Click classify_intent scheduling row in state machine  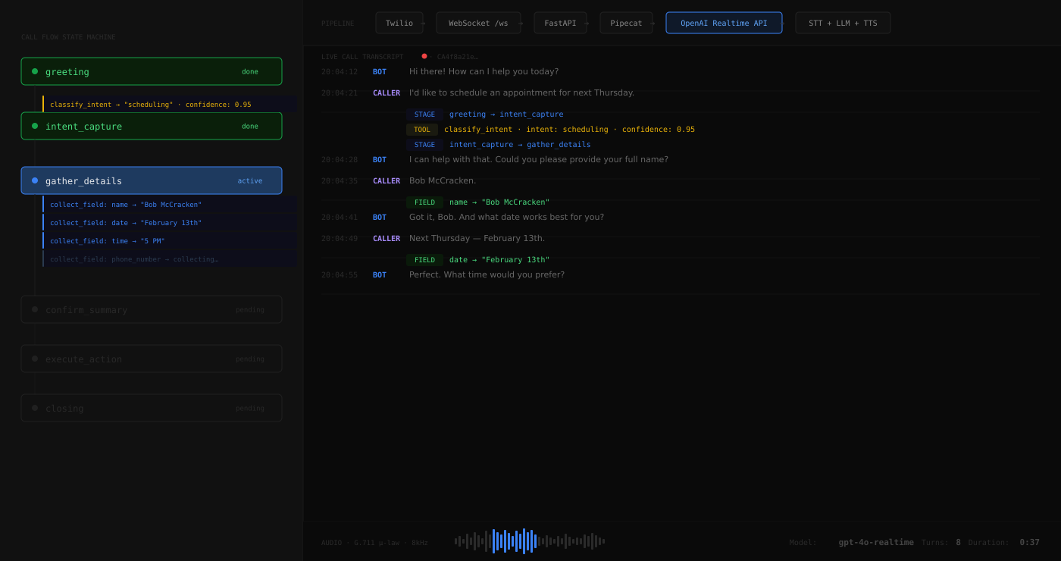click(170, 105)
